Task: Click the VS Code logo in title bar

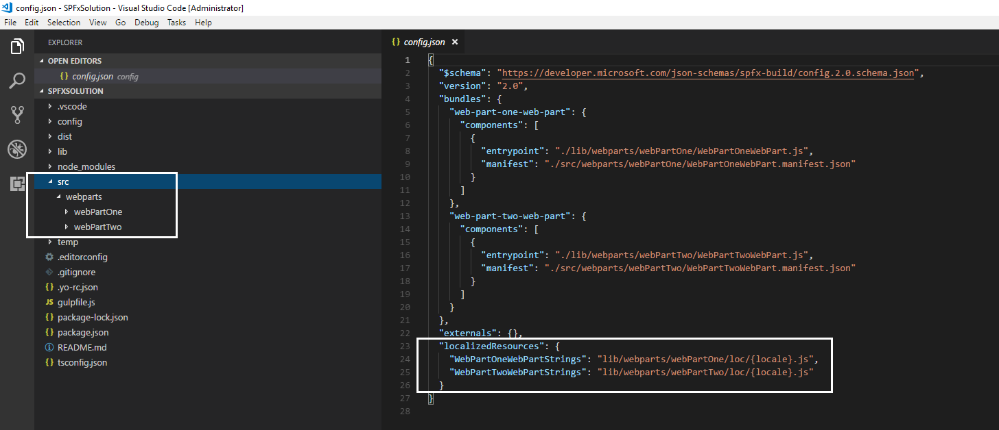Action: [8, 8]
